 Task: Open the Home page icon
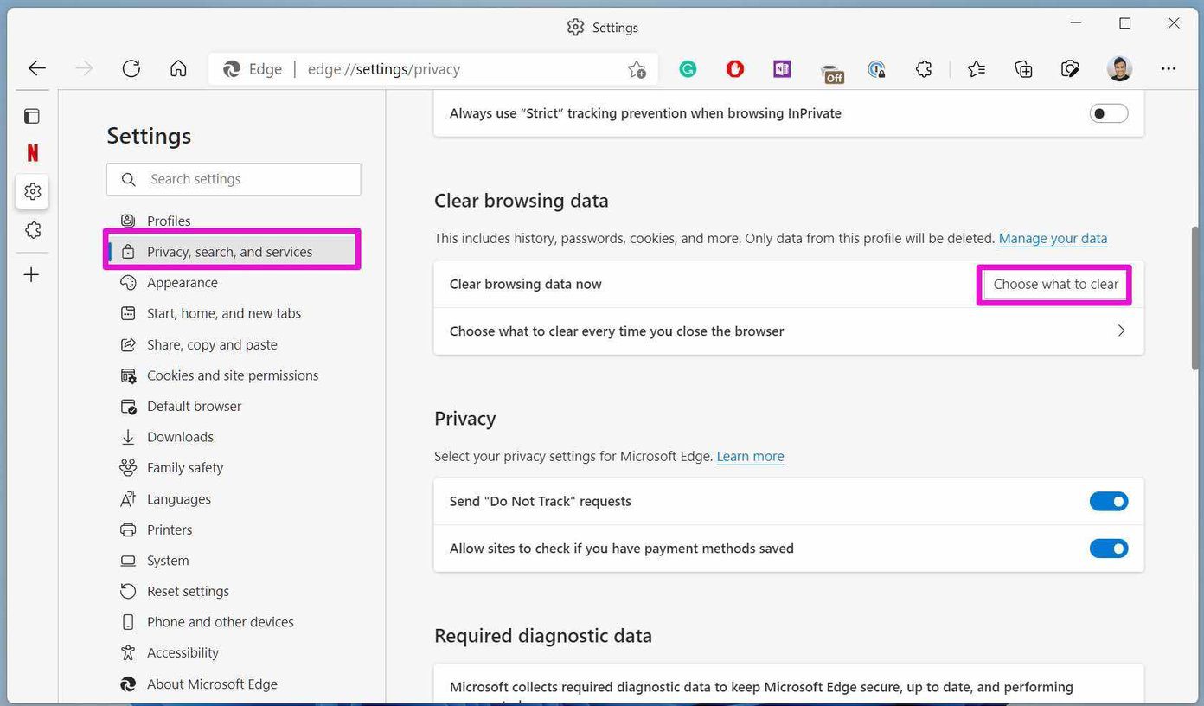pyautogui.click(x=178, y=69)
